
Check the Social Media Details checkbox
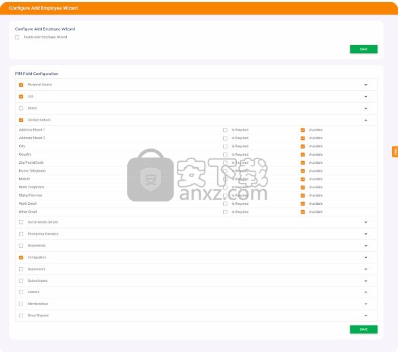(21, 222)
